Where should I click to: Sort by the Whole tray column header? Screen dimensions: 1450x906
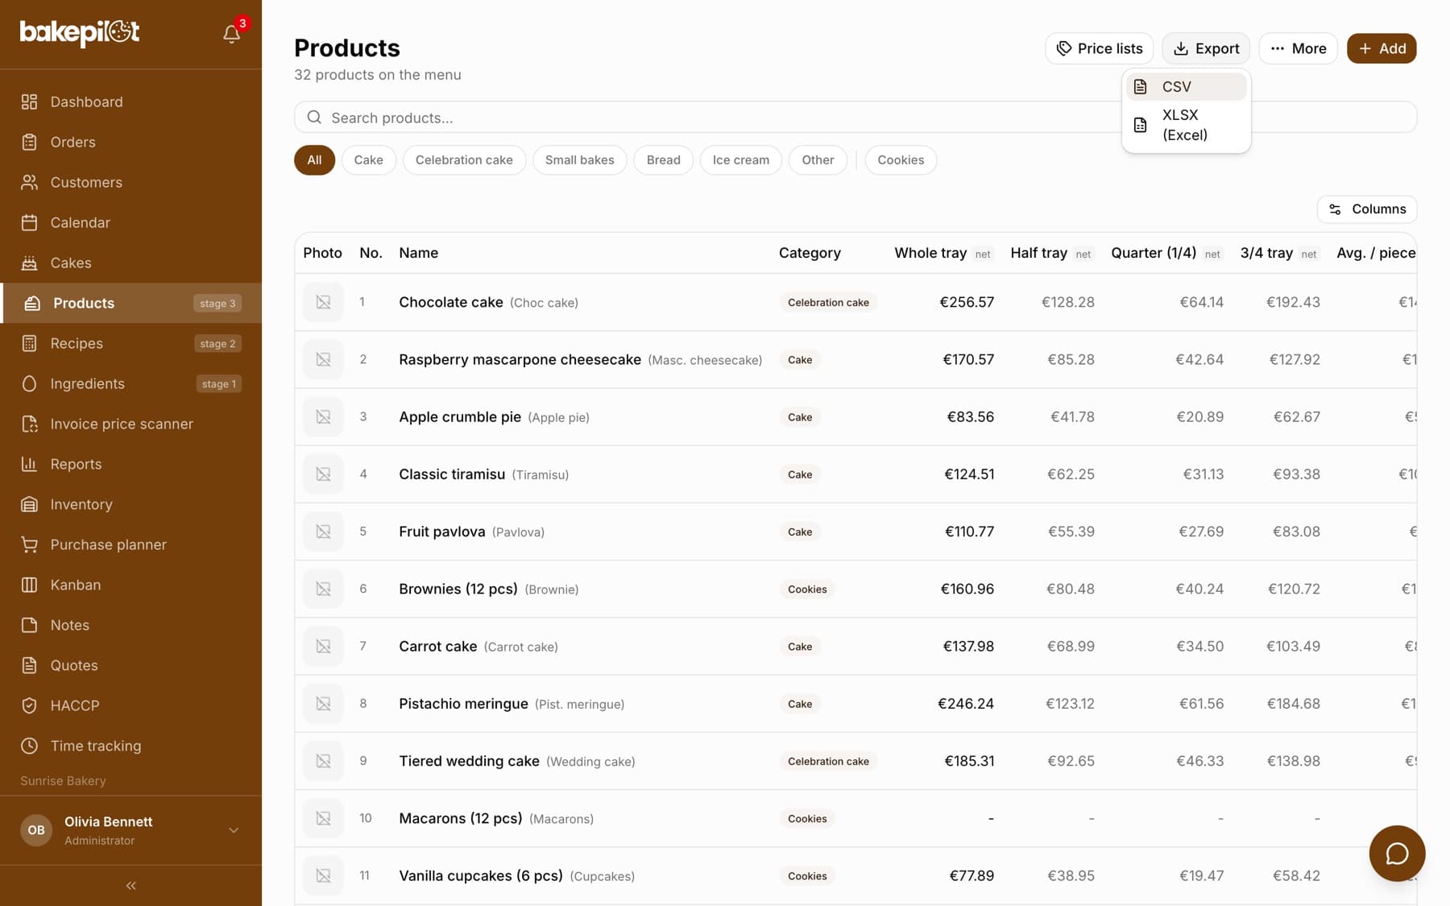(942, 253)
